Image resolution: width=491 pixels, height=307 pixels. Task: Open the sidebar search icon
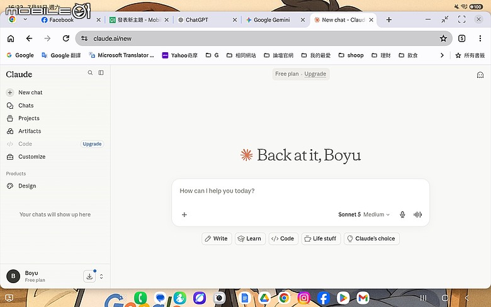point(90,72)
